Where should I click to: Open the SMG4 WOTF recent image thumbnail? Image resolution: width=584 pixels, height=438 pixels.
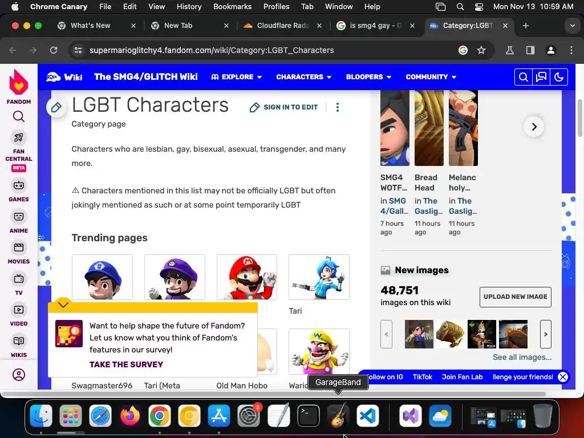(395, 128)
